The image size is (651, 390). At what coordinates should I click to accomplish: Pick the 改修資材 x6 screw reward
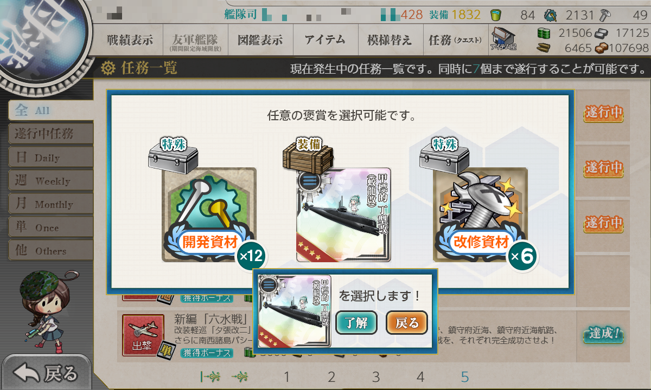[480, 216]
